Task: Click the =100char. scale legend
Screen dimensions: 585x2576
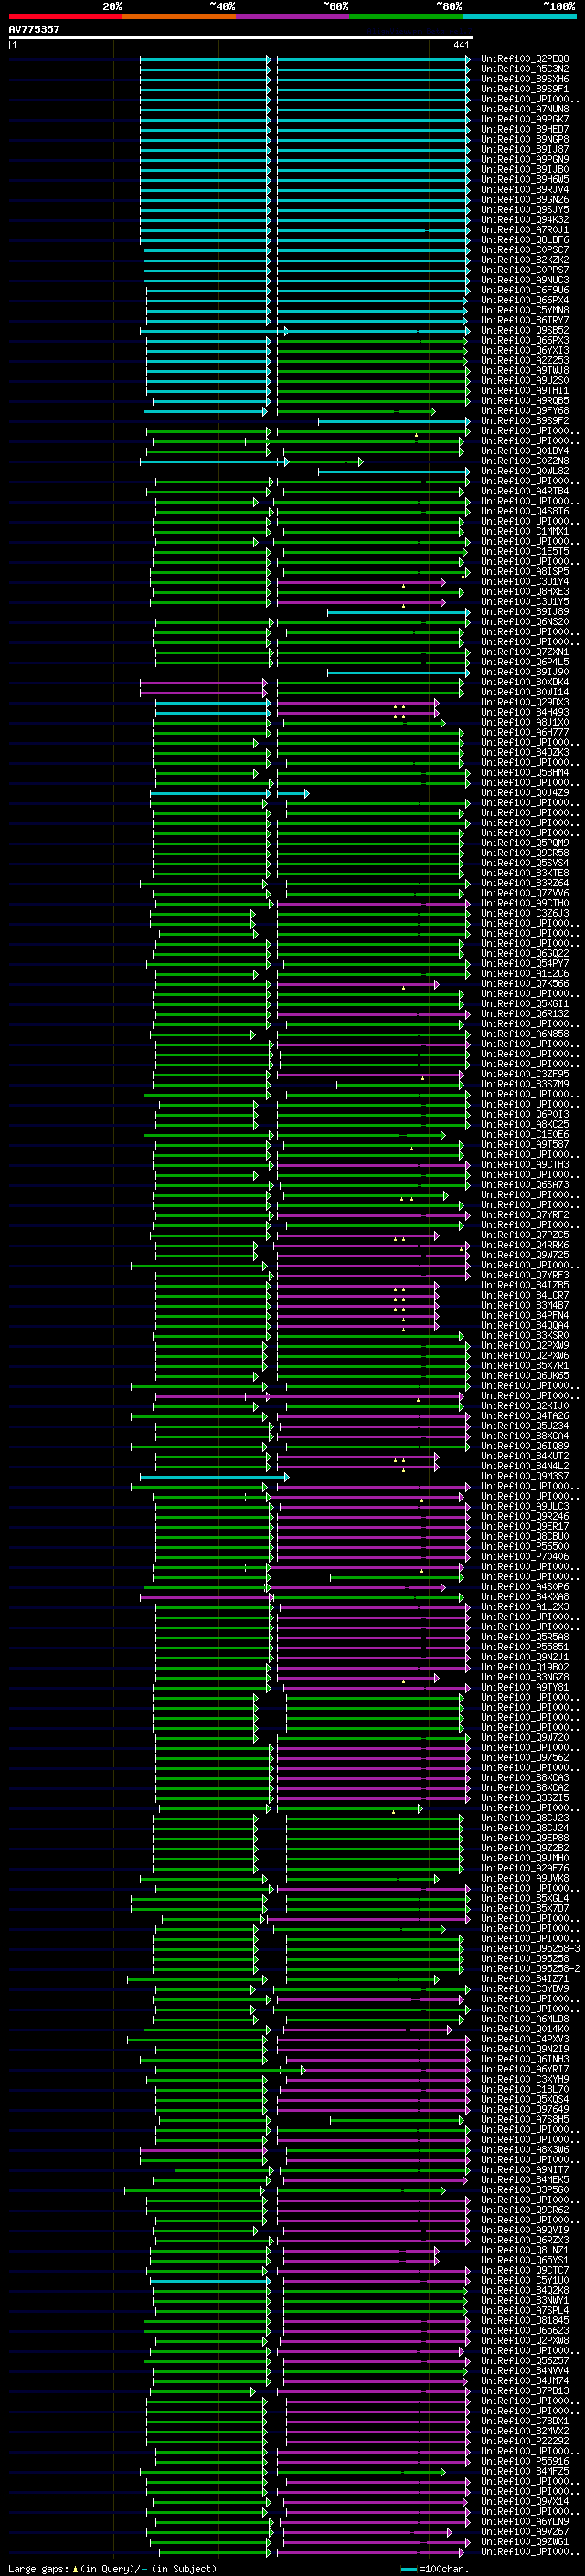Action: point(434,2568)
